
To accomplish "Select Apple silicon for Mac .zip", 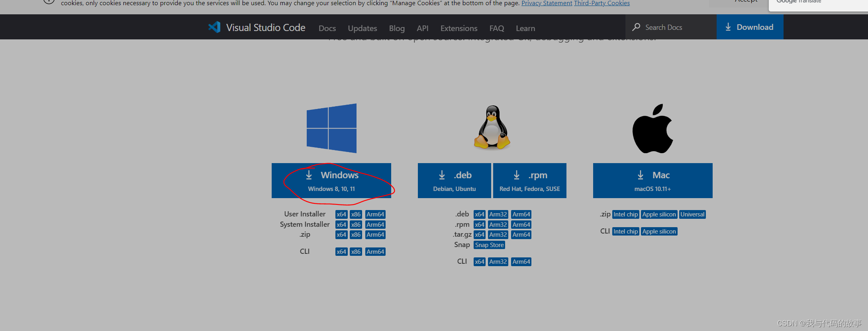I will coord(659,214).
